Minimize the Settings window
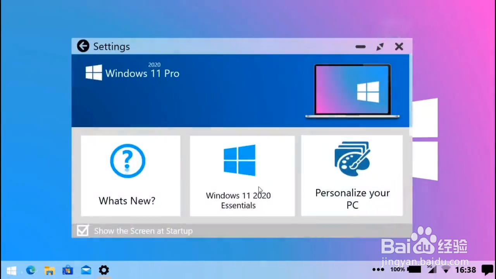 pos(360,46)
